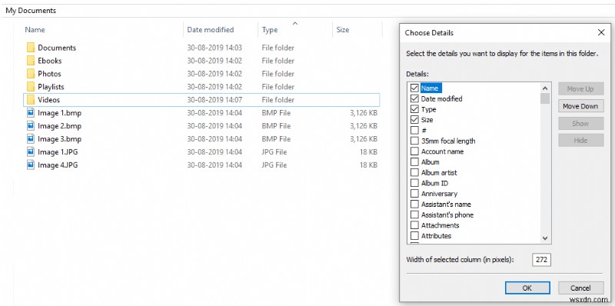Check the Album ID checkbox
615x306 pixels.
coord(414,183)
